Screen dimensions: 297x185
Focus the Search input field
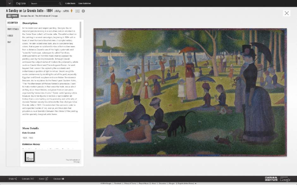(44, 3)
